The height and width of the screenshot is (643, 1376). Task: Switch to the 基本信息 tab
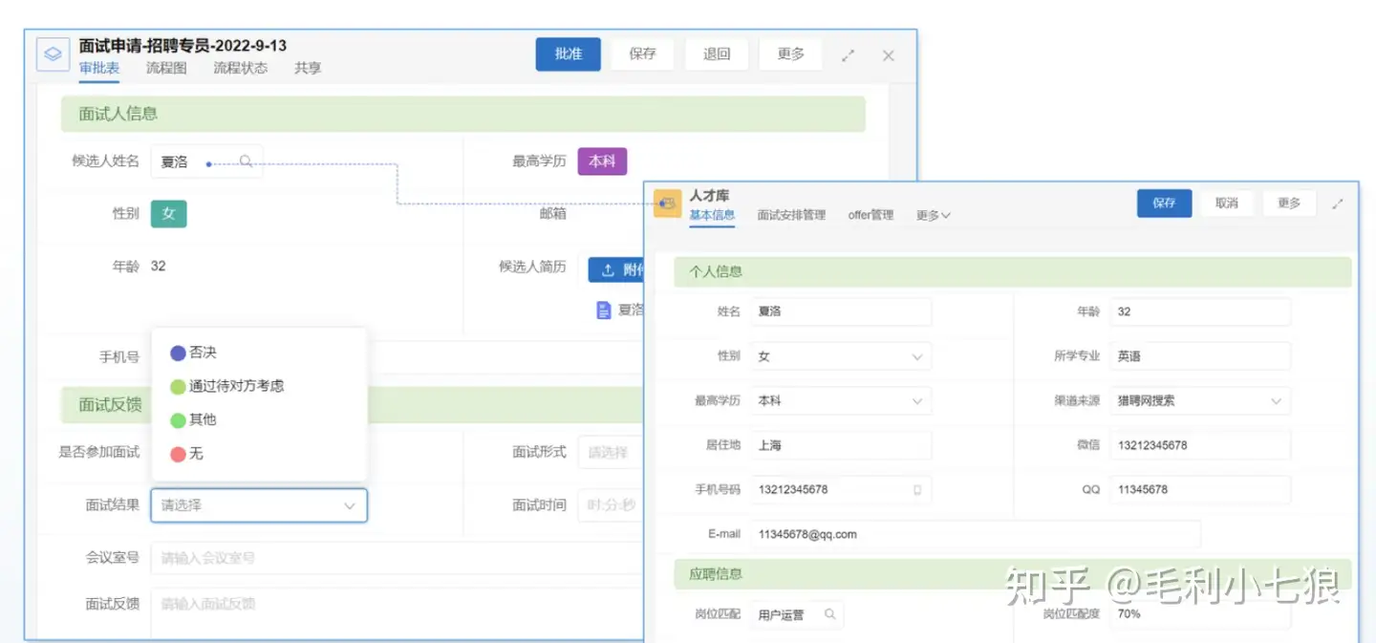pos(712,215)
